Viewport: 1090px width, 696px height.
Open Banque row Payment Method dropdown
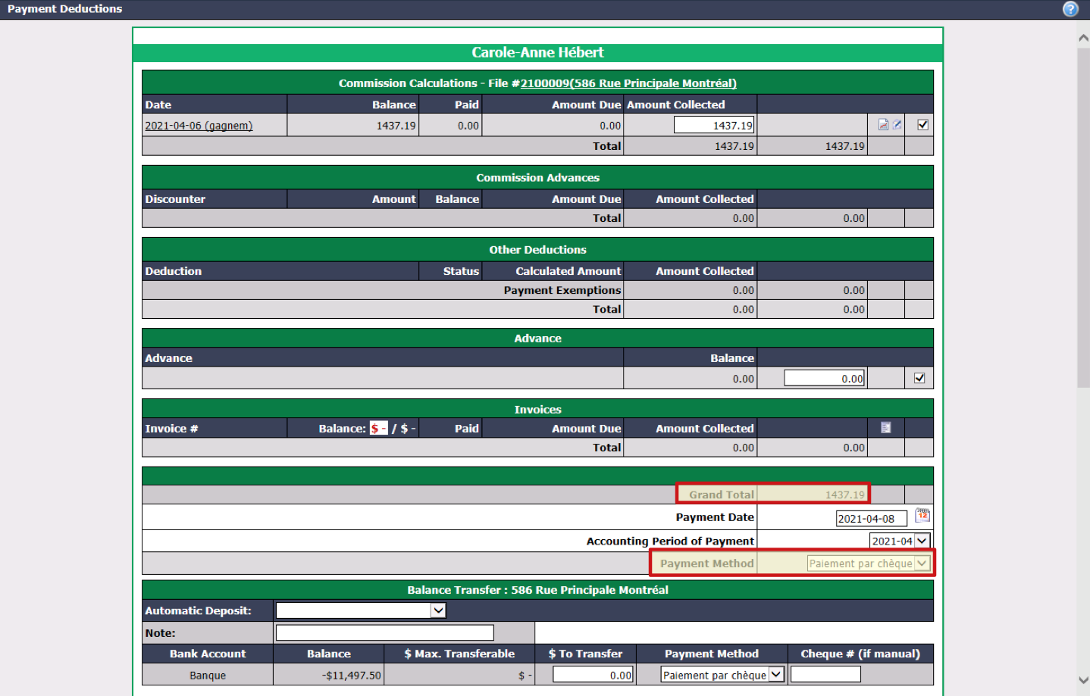[722, 675]
